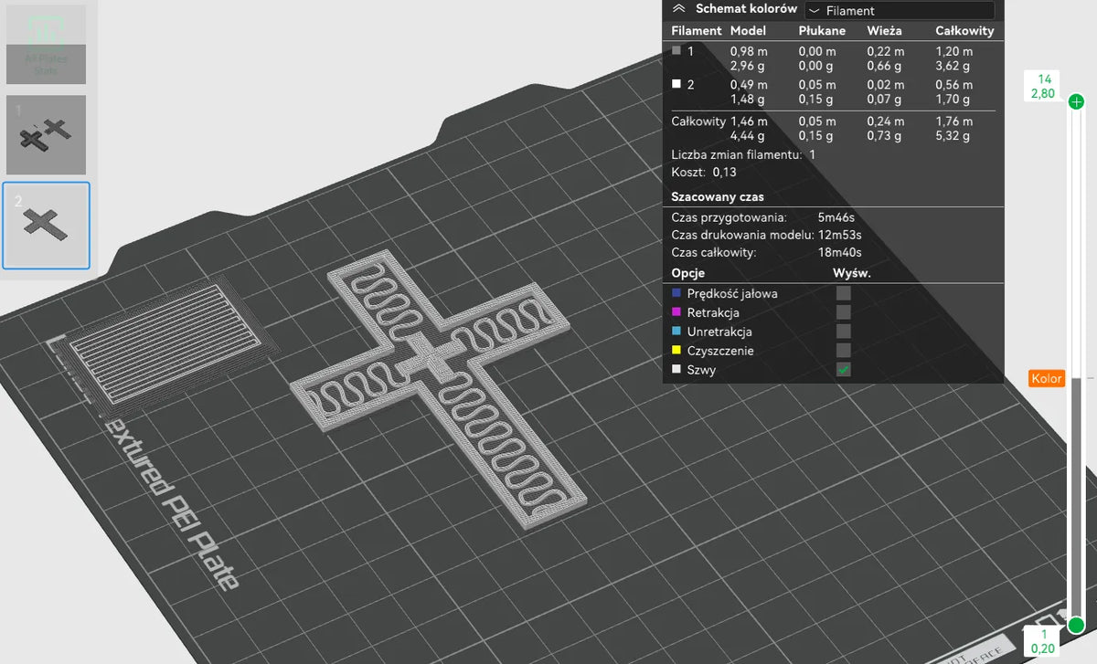Image resolution: width=1097 pixels, height=664 pixels.
Task: Click the Całkowity column header
Action: [964, 30]
